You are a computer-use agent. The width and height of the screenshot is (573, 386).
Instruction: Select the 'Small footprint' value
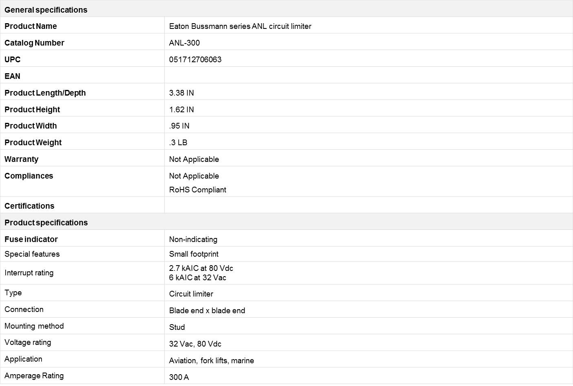click(194, 254)
